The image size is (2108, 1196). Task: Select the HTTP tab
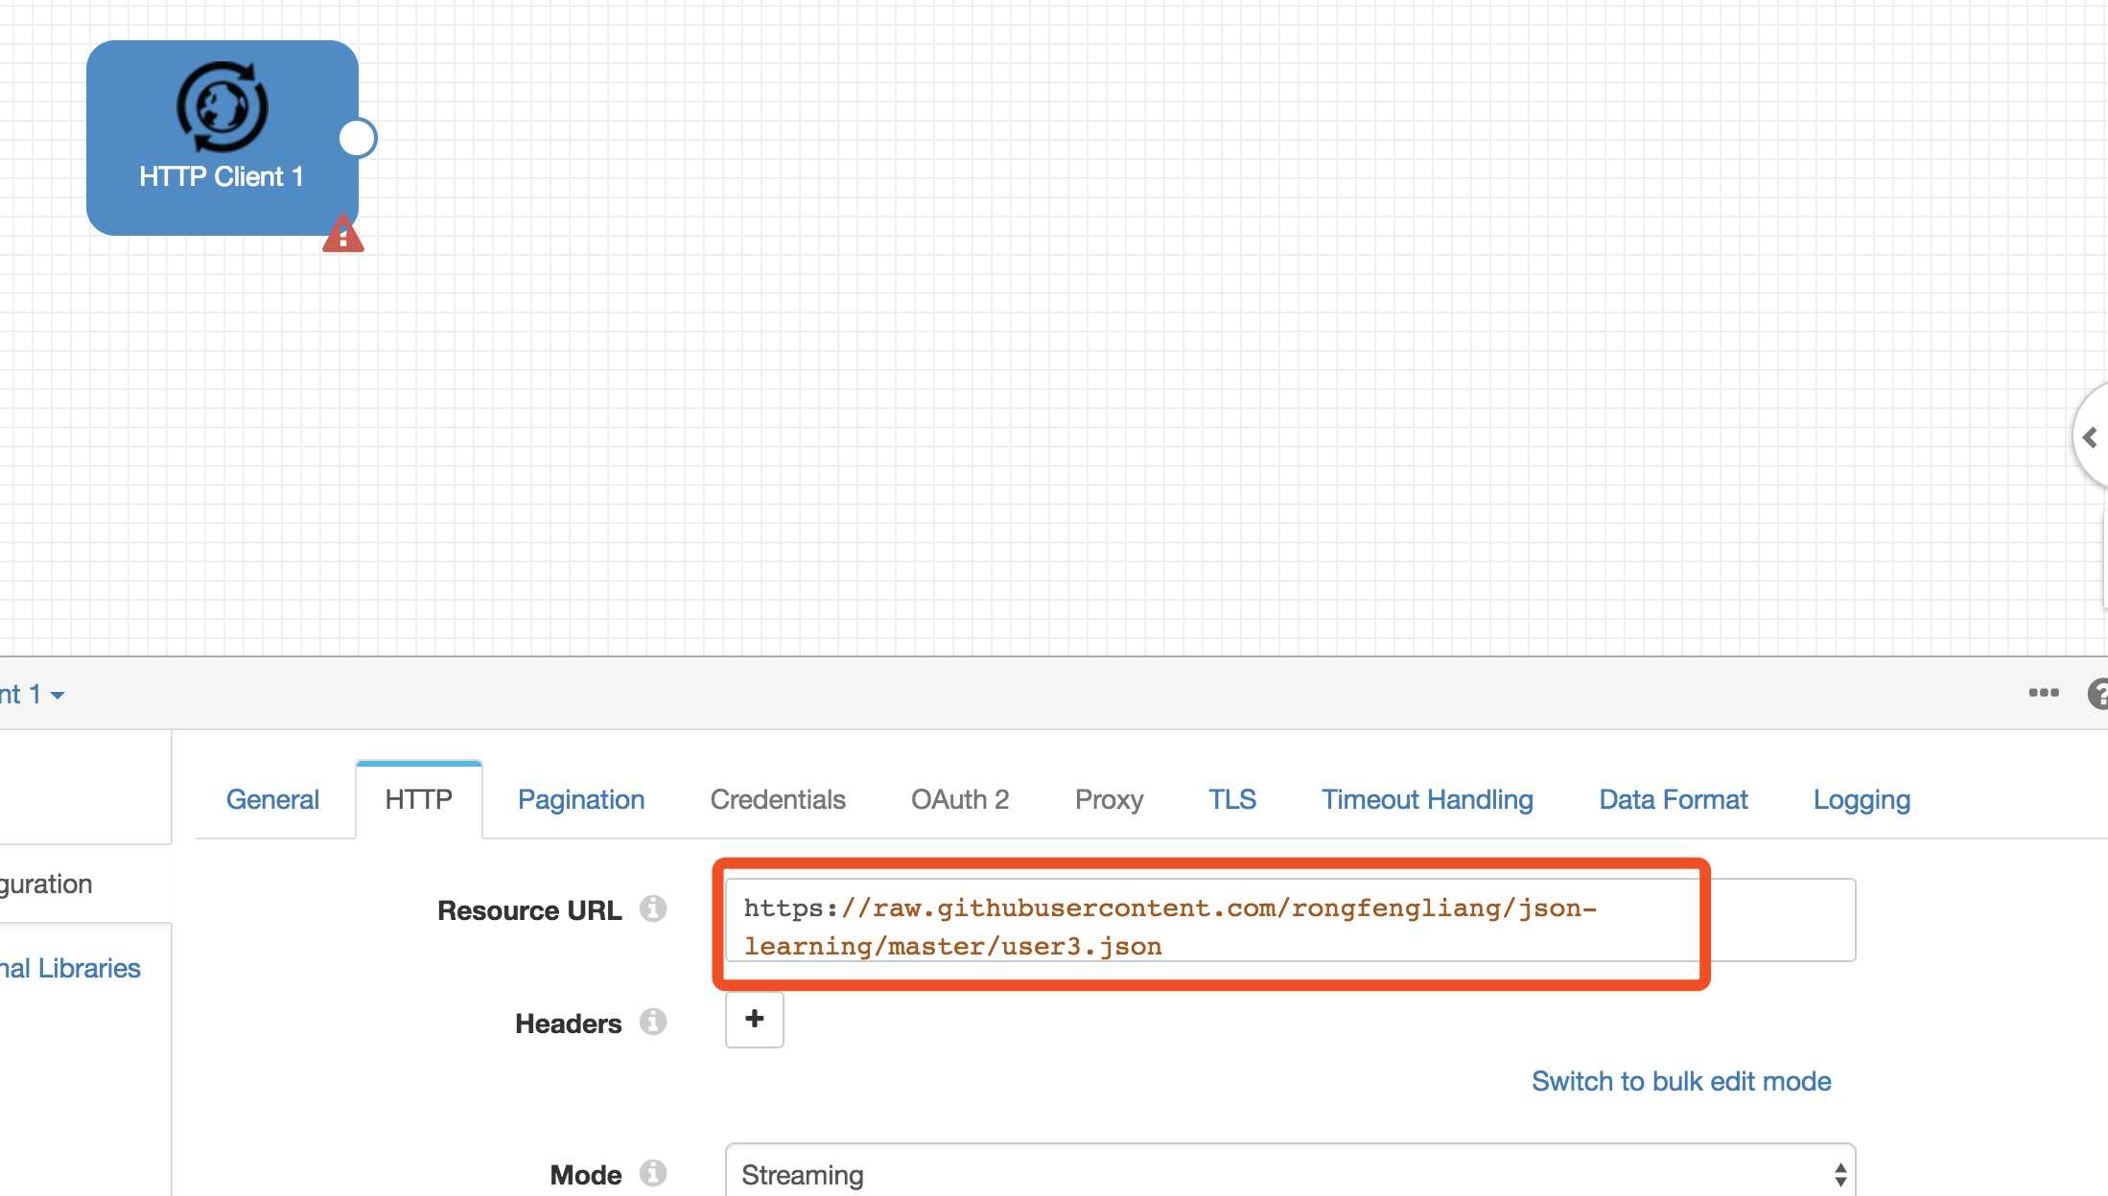[x=418, y=799]
